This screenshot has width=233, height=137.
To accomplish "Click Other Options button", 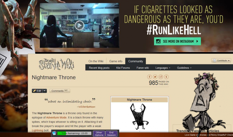I will [x=99, y=134].
